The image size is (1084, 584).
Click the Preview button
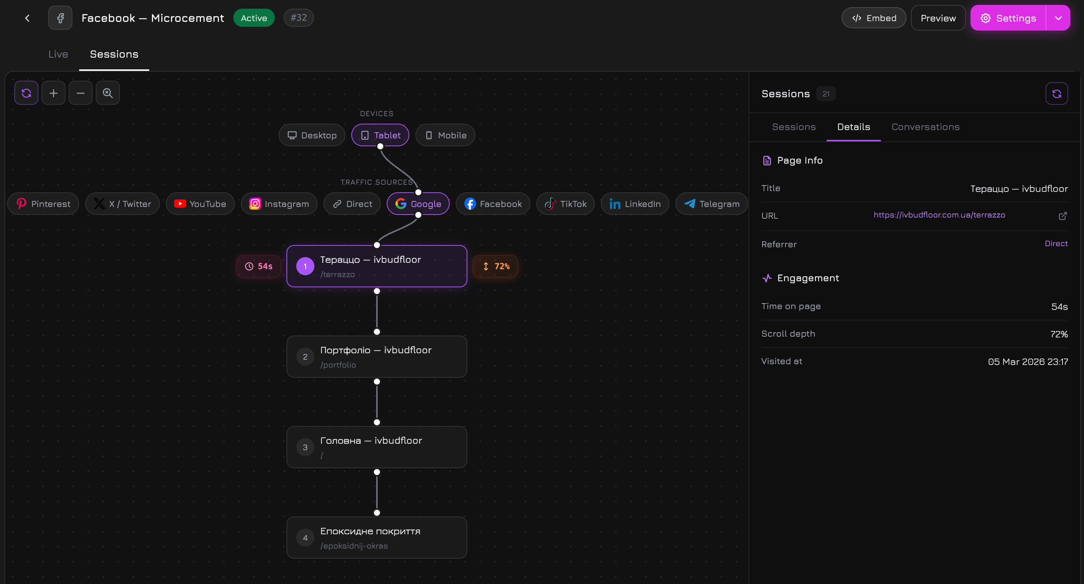(938, 18)
